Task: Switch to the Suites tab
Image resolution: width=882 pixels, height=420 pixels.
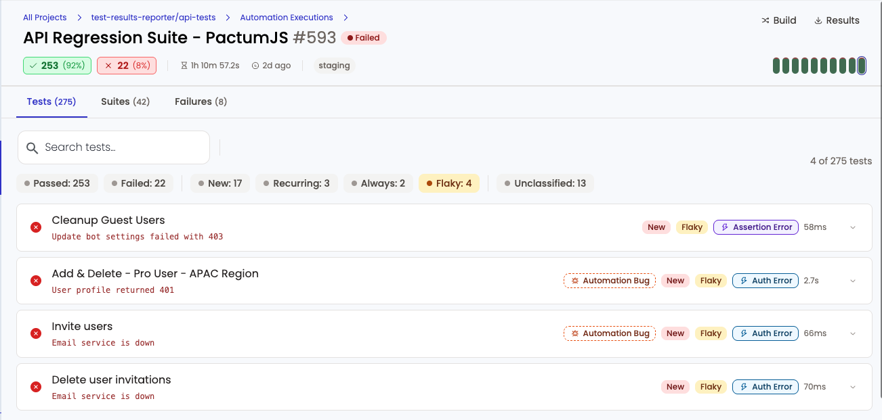Action: (x=125, y=101)
